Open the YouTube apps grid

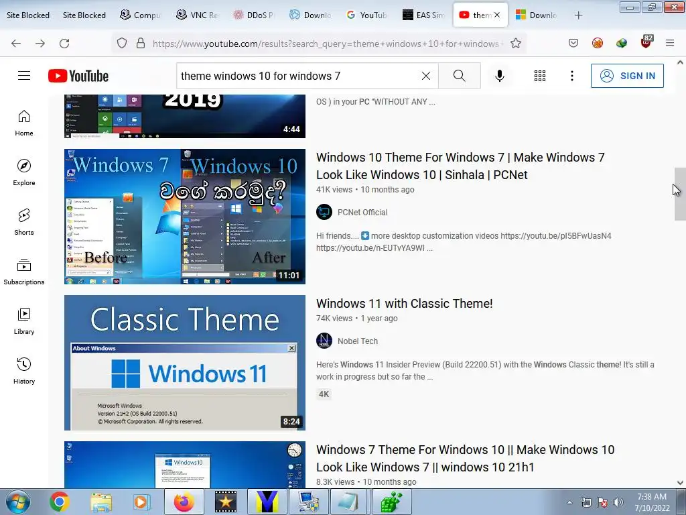tap(540, 76)
